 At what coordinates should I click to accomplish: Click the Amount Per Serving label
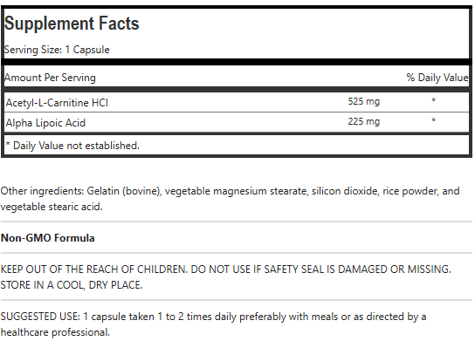coord(50,78)
